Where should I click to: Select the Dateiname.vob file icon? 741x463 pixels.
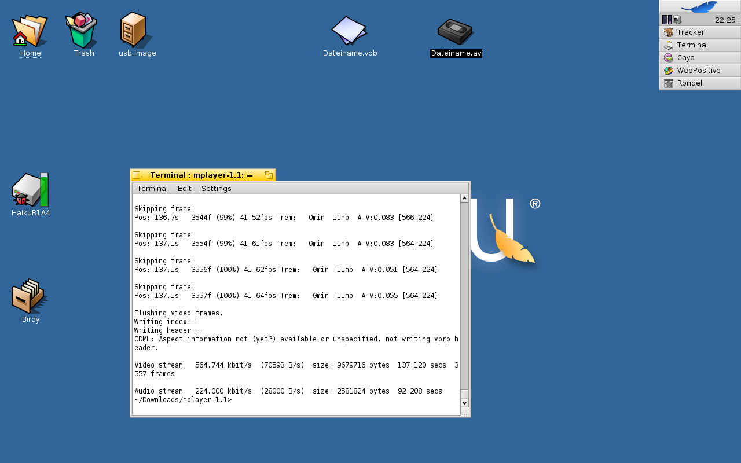(349, 31)
